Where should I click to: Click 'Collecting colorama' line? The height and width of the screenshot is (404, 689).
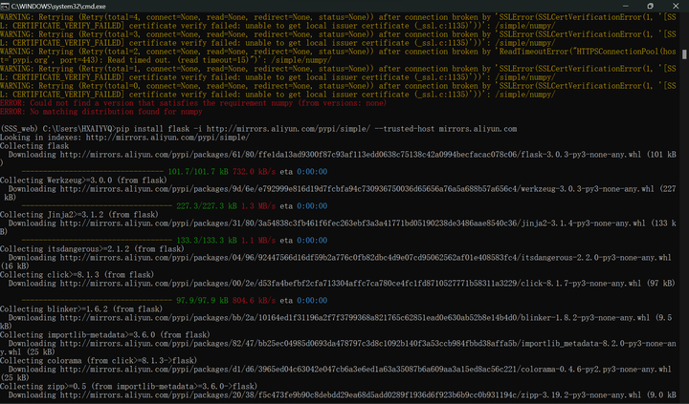click(99, 361)
